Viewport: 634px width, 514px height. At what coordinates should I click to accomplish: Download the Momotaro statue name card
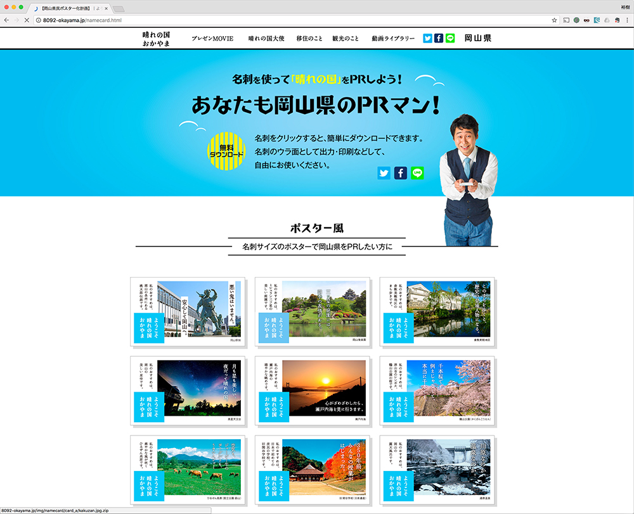tap(187, 311)
